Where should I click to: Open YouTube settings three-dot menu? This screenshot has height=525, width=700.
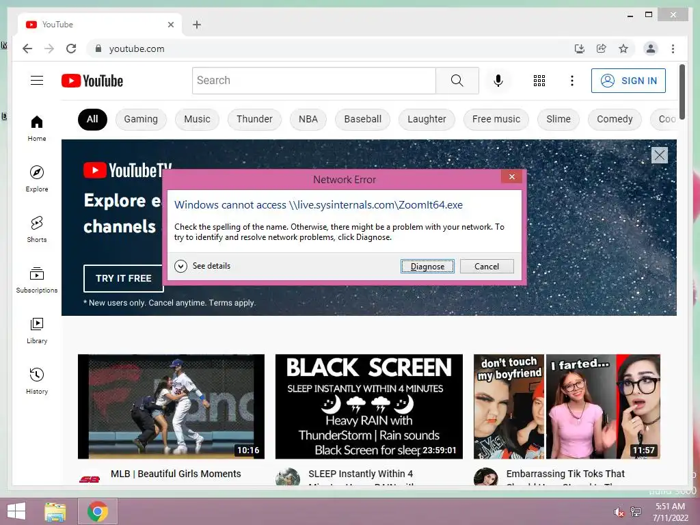click(572, 81)
